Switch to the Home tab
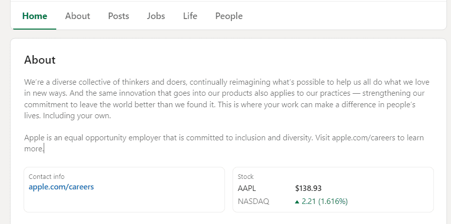The width and height of the screenshot is (451, 224). (x=35, y=16)
